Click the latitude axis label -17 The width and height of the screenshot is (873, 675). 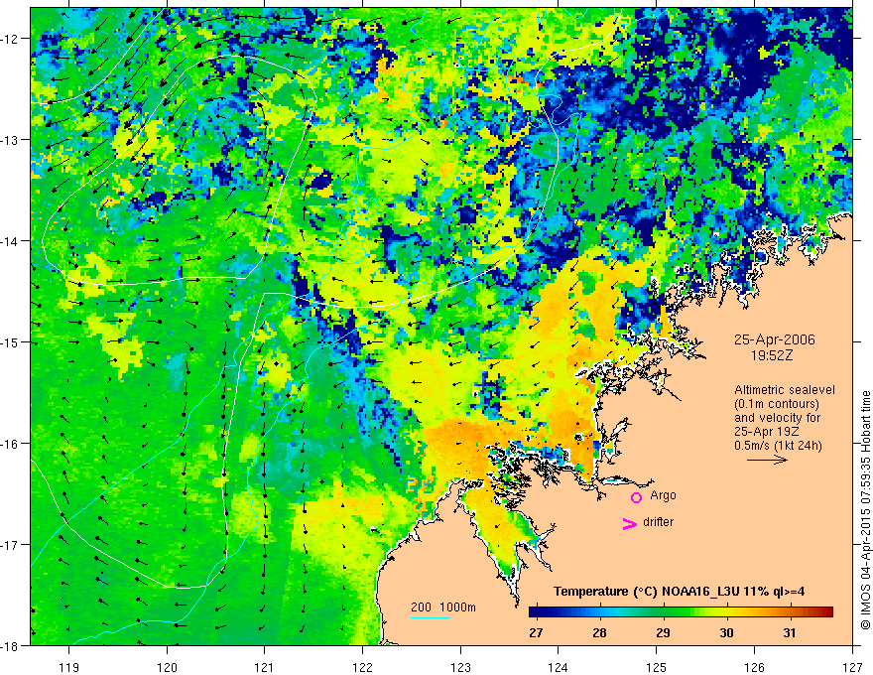tap(11, 545)
